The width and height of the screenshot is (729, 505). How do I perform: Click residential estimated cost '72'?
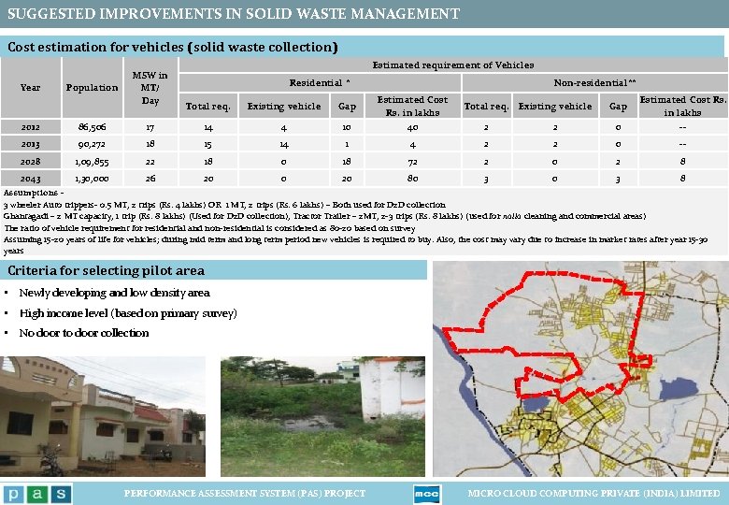click(412, 162)
